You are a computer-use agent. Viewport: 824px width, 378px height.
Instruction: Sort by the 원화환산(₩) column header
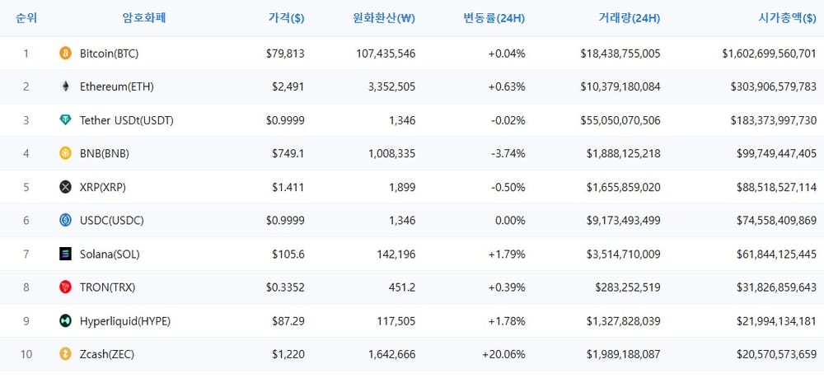[x=384, y=18]
